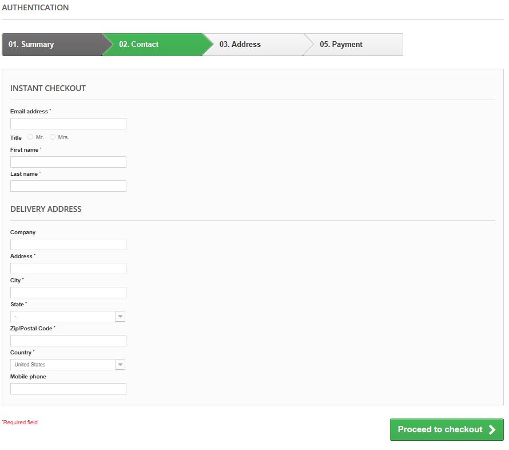Click the Last name text box
The height and width of the screenshot is (450, 509).
[68, 186]
